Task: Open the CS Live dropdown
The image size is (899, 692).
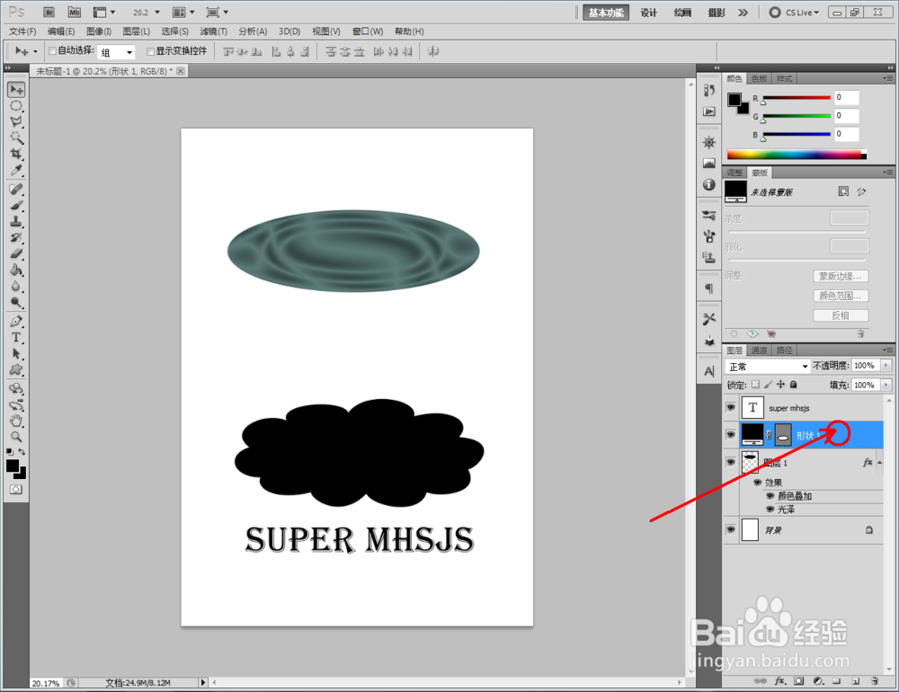Action: click(794, 12)
